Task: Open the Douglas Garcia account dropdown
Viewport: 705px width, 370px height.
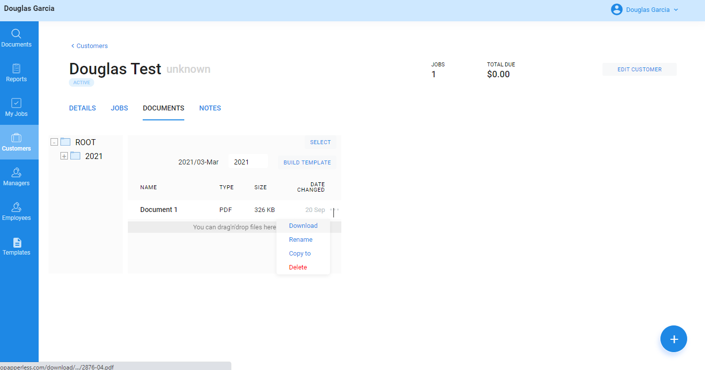Action: coord(644,9)
